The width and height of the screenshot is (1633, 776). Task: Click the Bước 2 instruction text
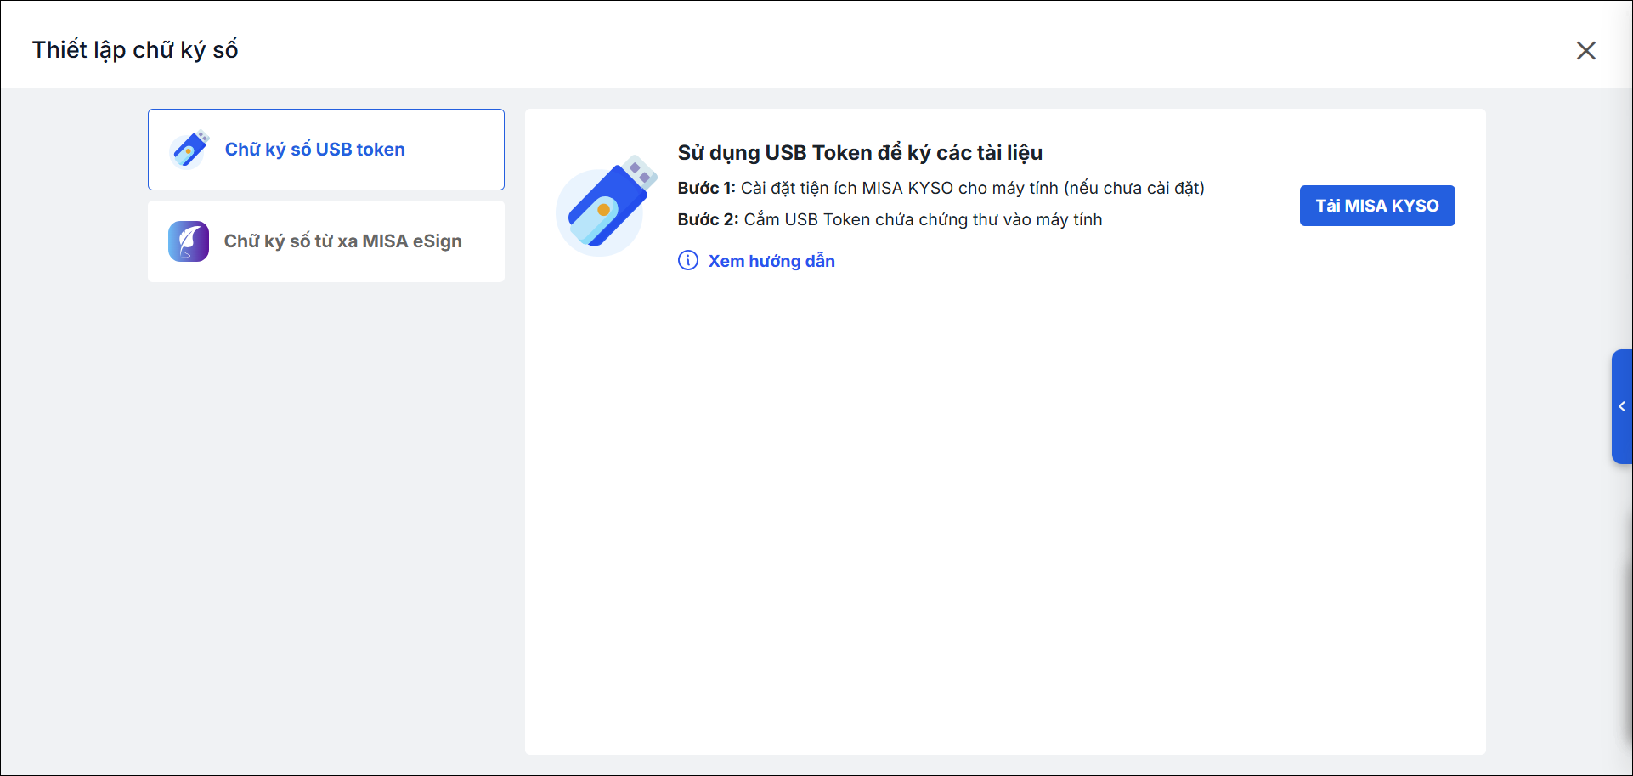point(890,219)
